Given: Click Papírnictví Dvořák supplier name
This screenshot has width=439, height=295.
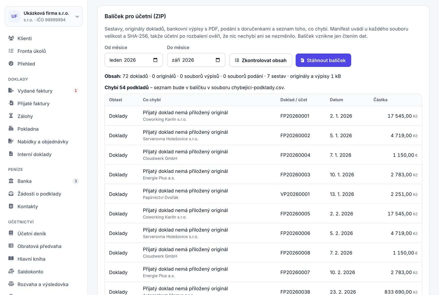Looking at the screenshot, I should tap(161, 198).
